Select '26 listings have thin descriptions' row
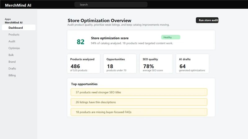The image size is (248, 139). tap(139, 102)
